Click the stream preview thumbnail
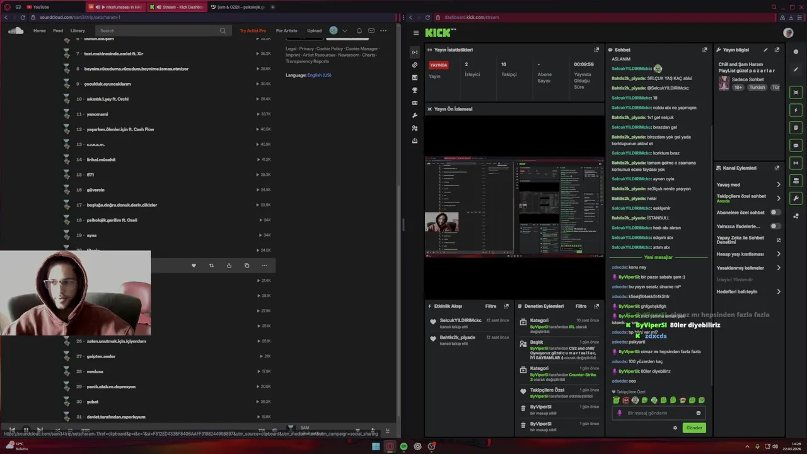 514,207
